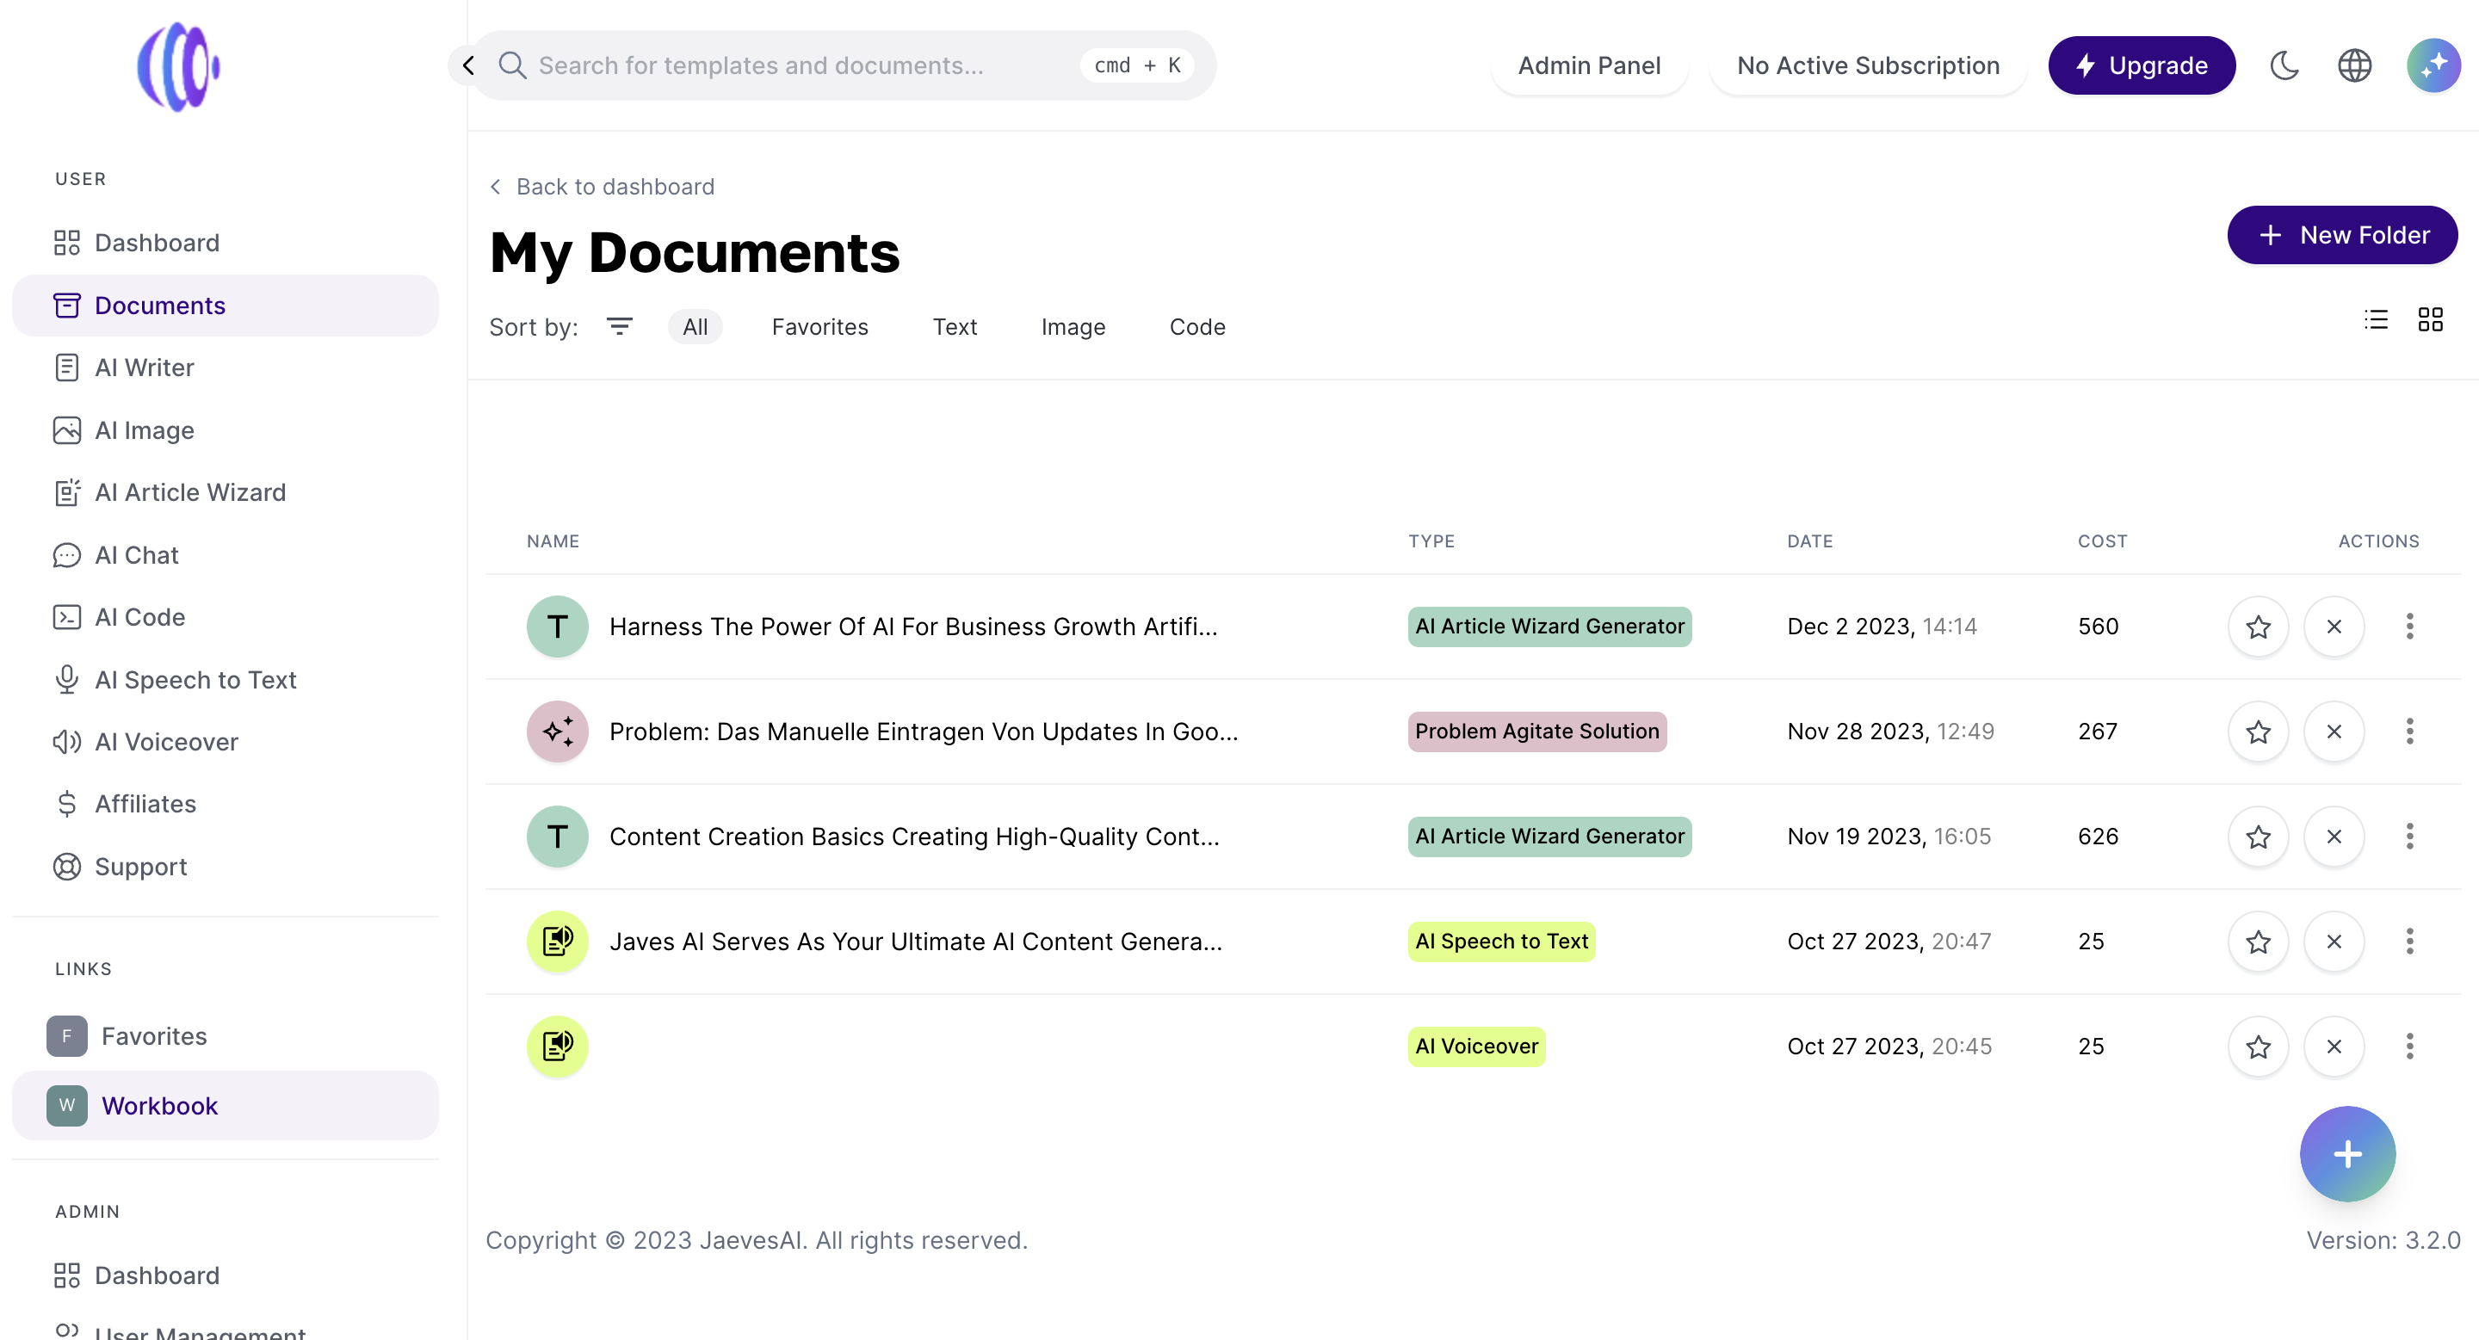Favorite the Content Creation Basics document

tap(2258, 836)
